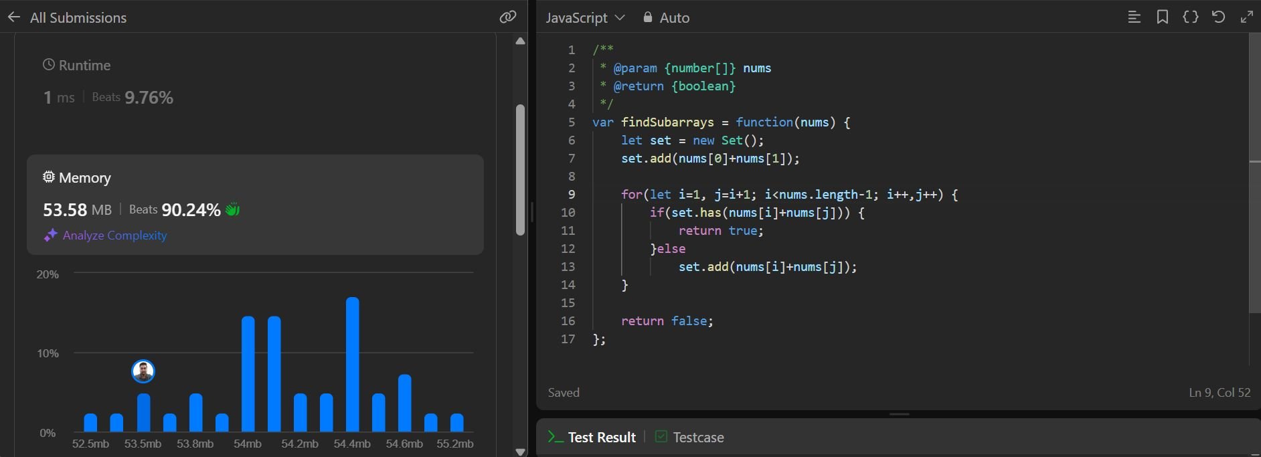Reset code using the undo arrow icon
Viewport: 1261px width, 457px height.
coord(1219,17)
